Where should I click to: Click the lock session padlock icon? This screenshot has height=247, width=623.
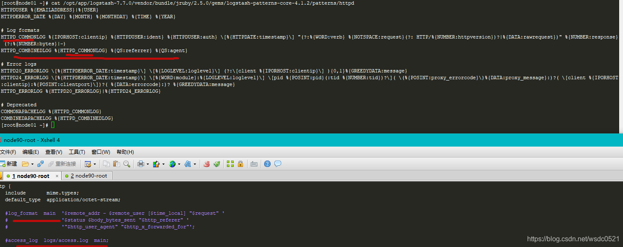click(240, 164)
